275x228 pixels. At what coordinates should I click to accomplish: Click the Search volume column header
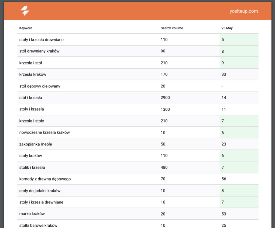click(x=172, y=28)
